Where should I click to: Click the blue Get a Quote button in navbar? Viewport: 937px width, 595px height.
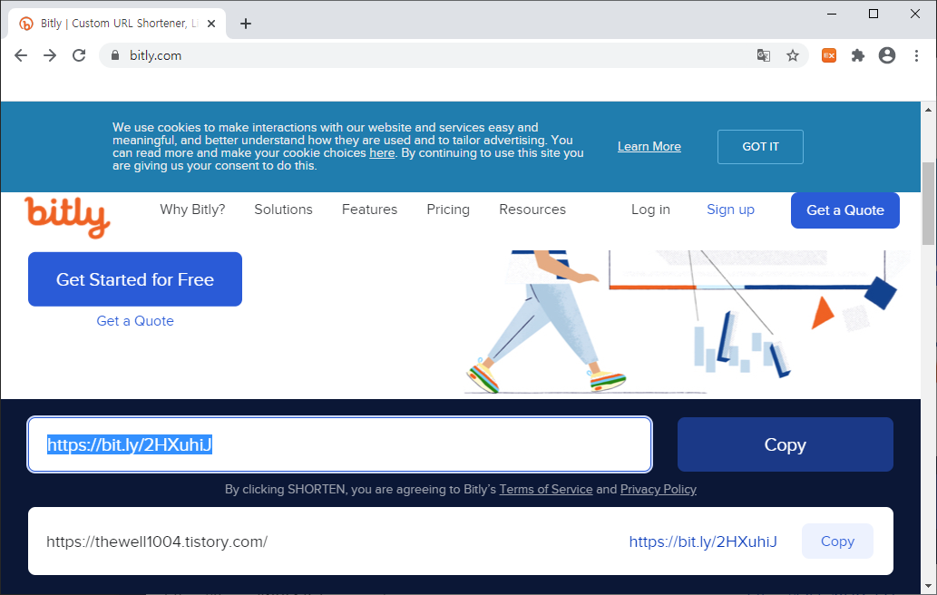[x=845, y=210]
